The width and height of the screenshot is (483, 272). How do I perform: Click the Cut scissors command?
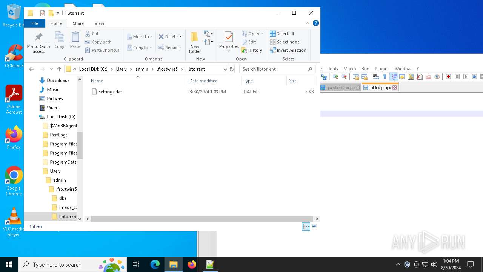point(92,34)
